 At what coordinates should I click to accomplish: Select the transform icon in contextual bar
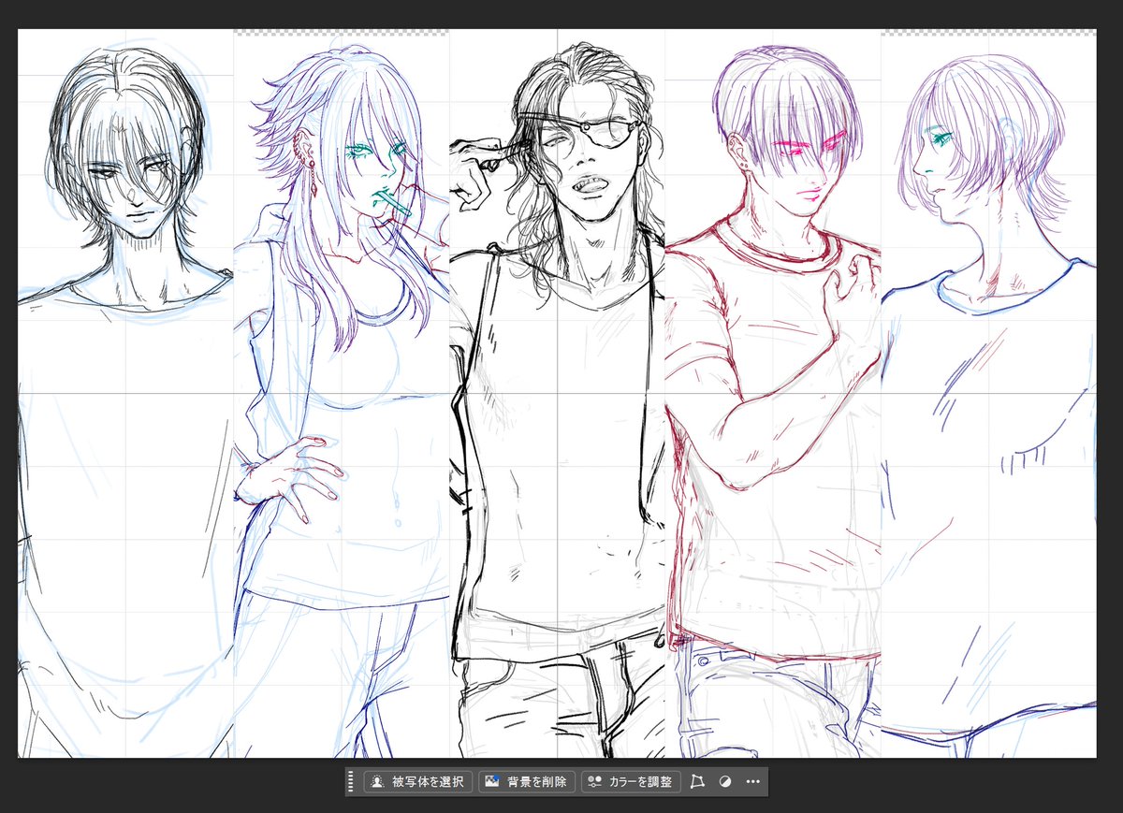(697, 781)
